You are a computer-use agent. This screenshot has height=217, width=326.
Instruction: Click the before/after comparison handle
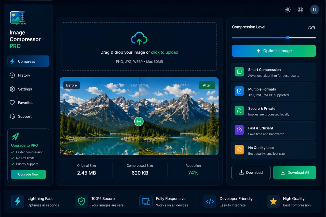[x=139, y=121]
